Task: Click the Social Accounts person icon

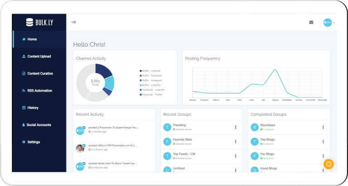Action: [24, 125]
